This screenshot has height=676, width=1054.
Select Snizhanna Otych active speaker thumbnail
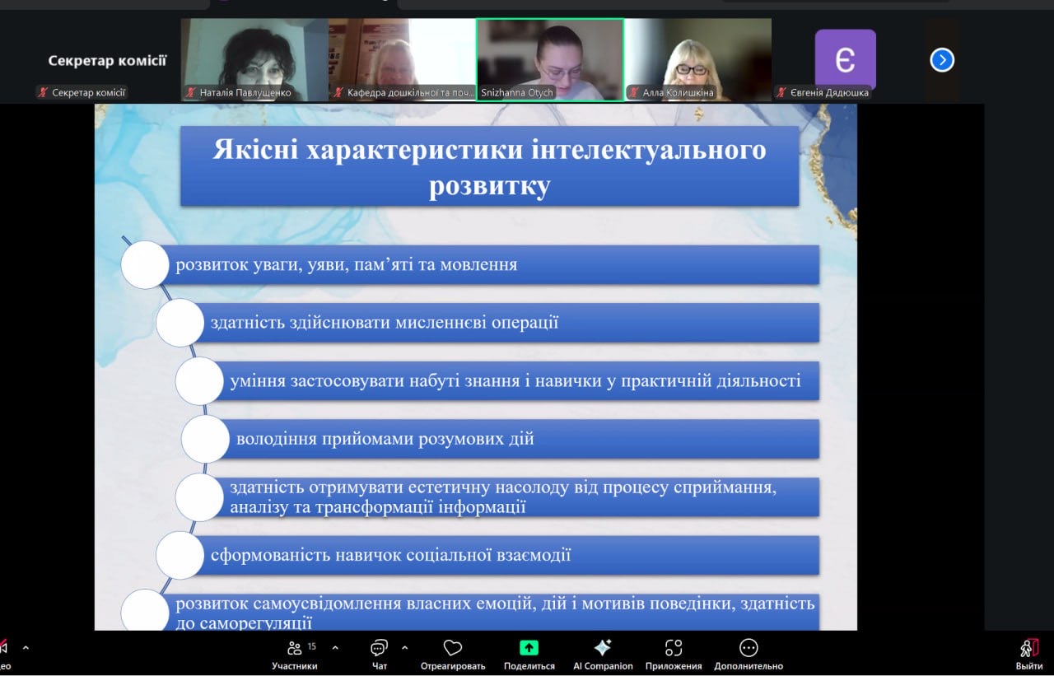click(550, 59)
